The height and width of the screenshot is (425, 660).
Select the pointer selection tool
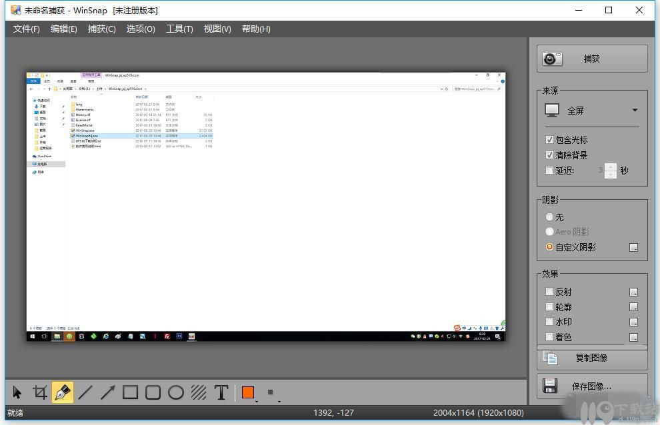[x=17, y=392]
